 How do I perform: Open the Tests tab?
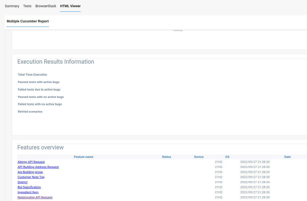[27, 6]
